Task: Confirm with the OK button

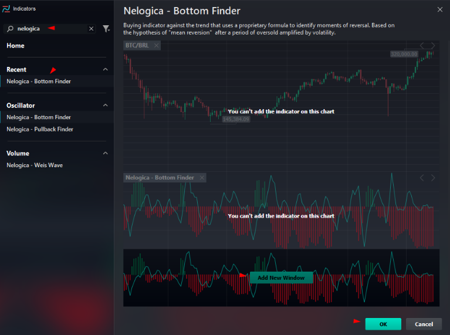Action: 383,324
